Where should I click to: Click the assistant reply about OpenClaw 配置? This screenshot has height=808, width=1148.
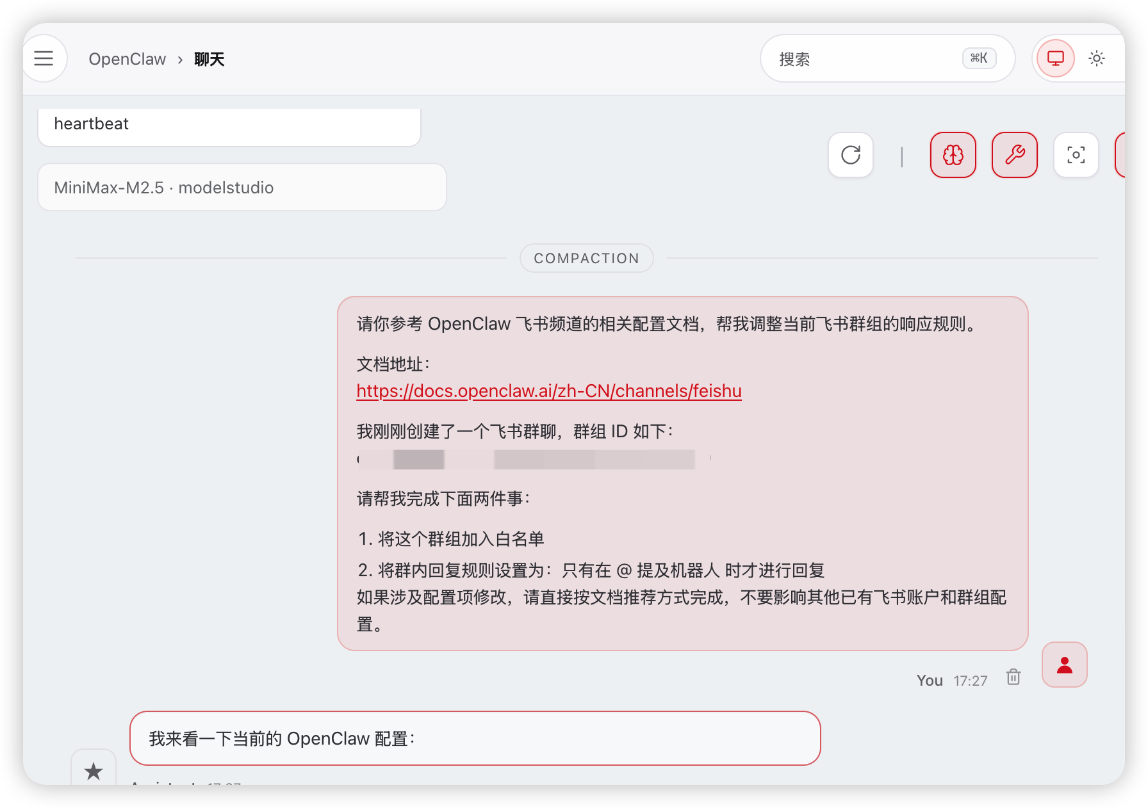[x=475, y=739]
